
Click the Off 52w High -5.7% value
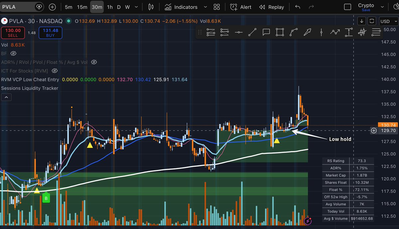coord(362,197)
